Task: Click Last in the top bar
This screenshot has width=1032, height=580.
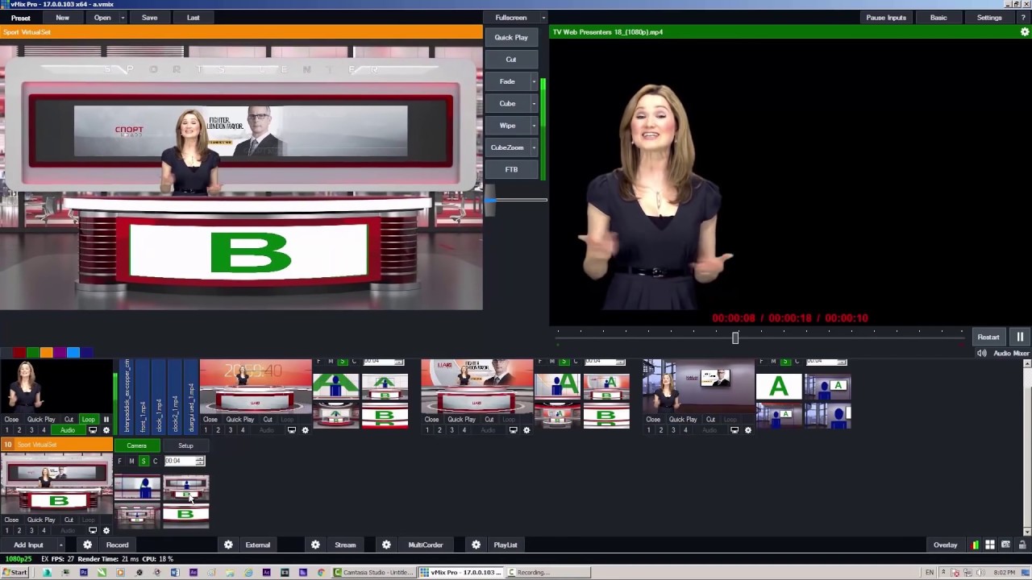Action: click(x=193, y=18)
